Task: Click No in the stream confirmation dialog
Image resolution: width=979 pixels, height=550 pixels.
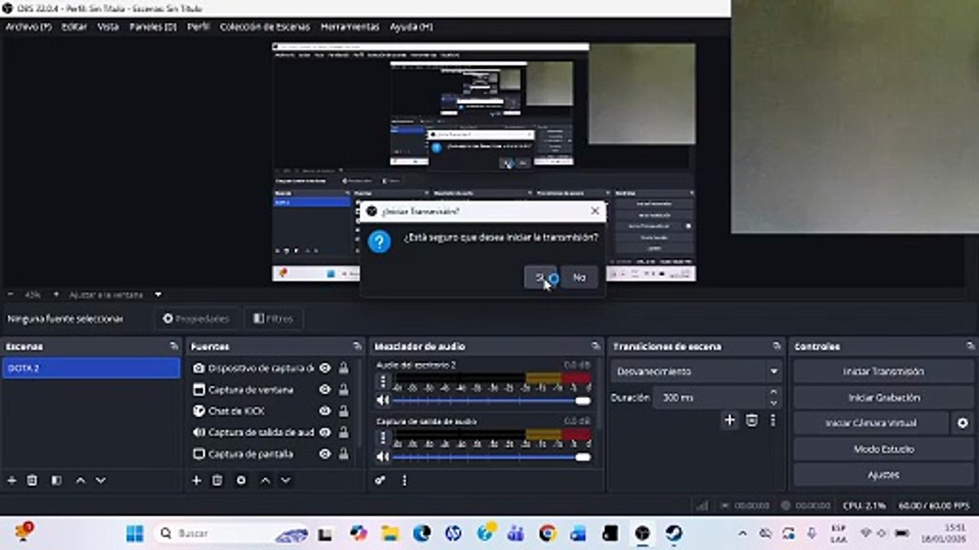Action: (x=579, y=277)
